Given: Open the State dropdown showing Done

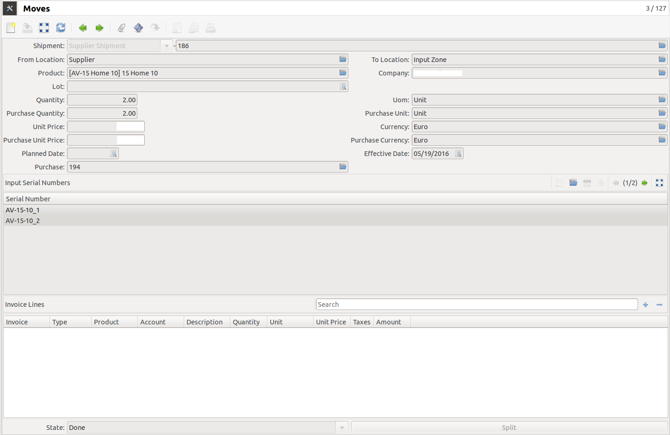Looking at the screenshot, I should click(x=341, y=427).
